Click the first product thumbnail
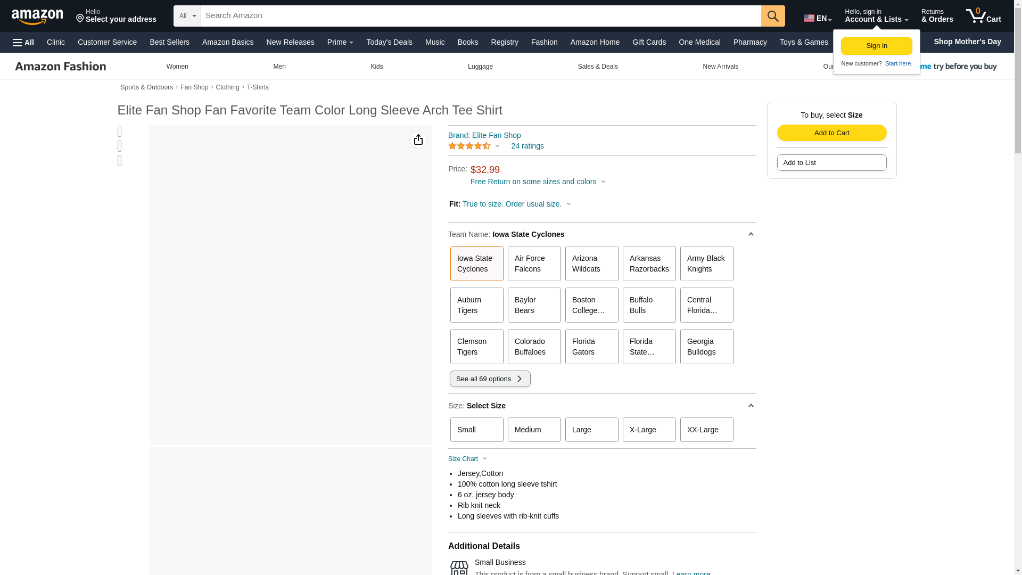This screenshot has height=575, width=1022. [x=120, y=132]
